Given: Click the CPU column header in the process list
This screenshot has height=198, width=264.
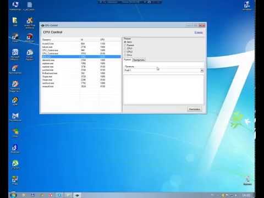Looking at the screenshot, I should [x=109, y=40].
